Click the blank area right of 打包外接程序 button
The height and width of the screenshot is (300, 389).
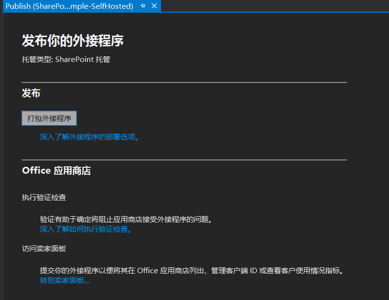195,119
